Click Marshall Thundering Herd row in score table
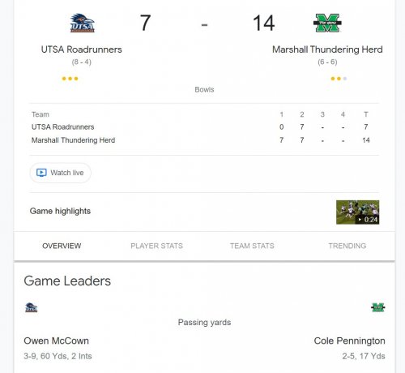Viewport: 405px width, 373px height. [200, 140]
